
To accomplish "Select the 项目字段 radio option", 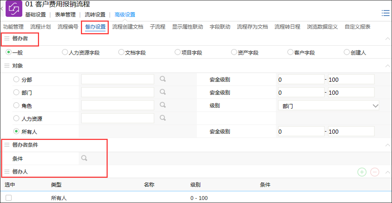I will point(177,52).
